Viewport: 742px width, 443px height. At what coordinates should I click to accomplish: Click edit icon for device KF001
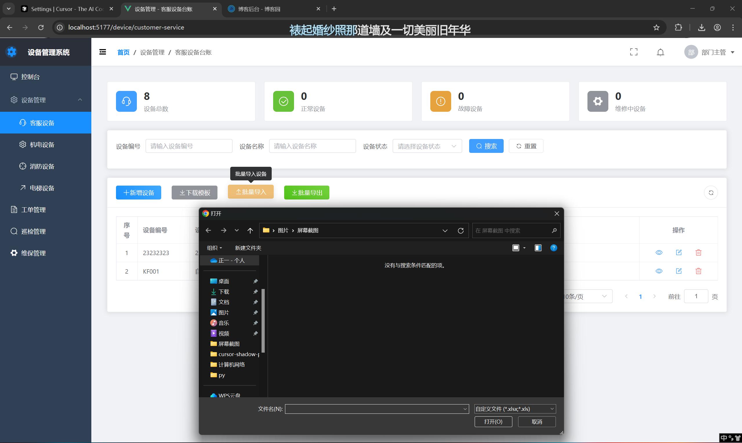678,271
